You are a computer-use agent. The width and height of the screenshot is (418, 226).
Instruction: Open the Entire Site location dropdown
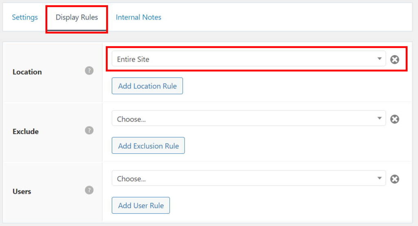[x=245, y=59]
